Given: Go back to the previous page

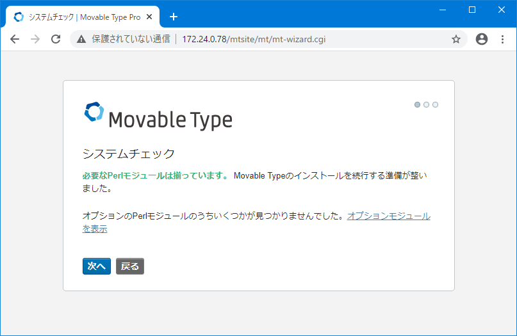Looking at the screenshot, I should pos(15,39).
